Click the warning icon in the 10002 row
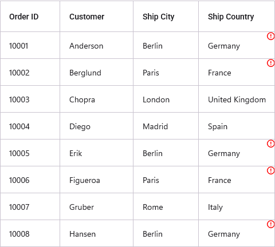The width and height of the screenshot is (275, 247). (270, 63)
